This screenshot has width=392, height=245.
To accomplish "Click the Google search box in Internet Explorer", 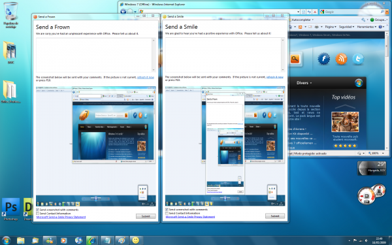I will pyautogui.click(x=351, y=12).
